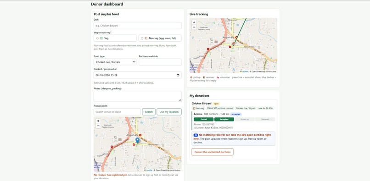Click the resize grip of the Notes box
Screen dimensions: 370x181
coord(180,100)
